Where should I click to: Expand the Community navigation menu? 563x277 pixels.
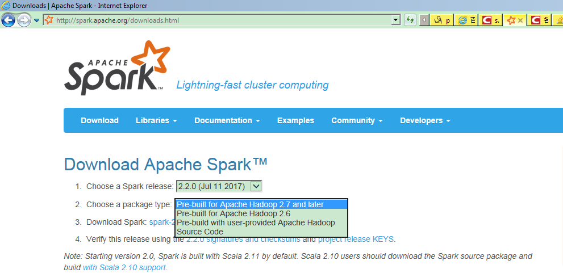(x=357, y=120)
